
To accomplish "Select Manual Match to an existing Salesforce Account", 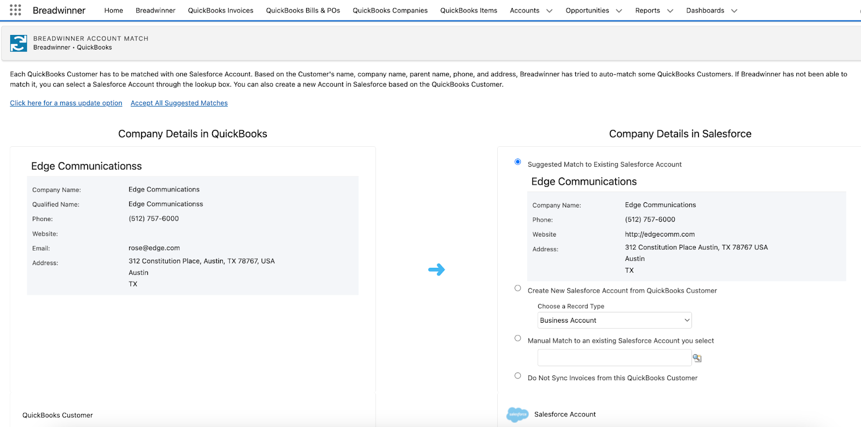I will click(x=518, y=338).
